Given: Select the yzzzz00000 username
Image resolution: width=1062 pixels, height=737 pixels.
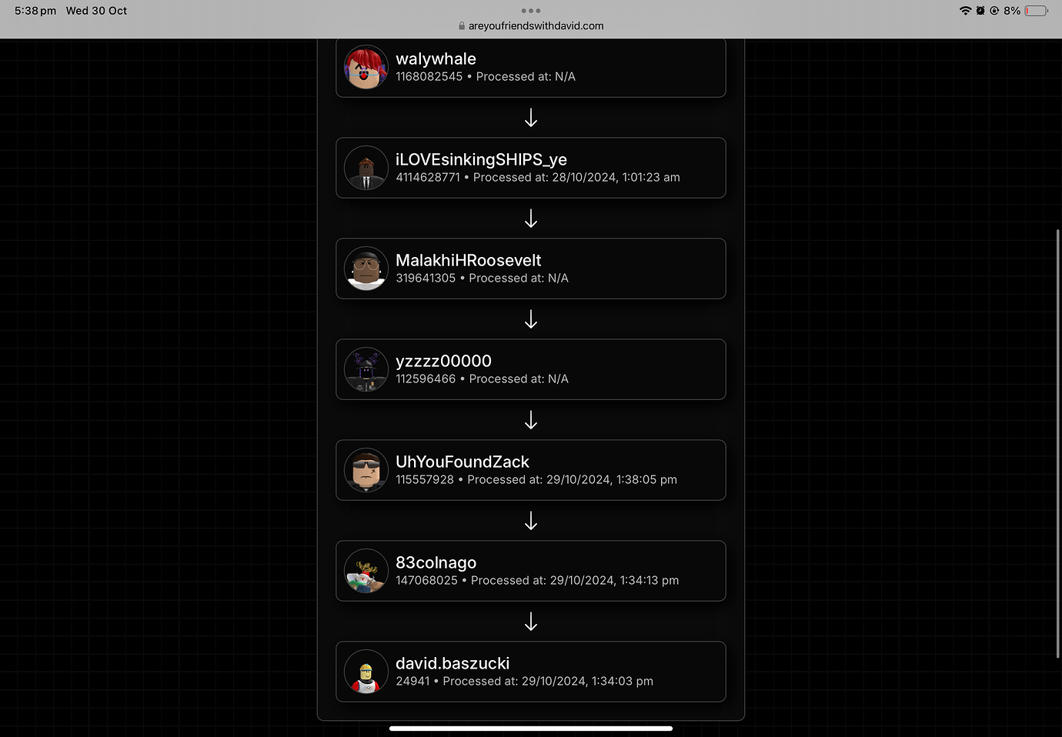Looking at the screenshot, I should 443,361.
